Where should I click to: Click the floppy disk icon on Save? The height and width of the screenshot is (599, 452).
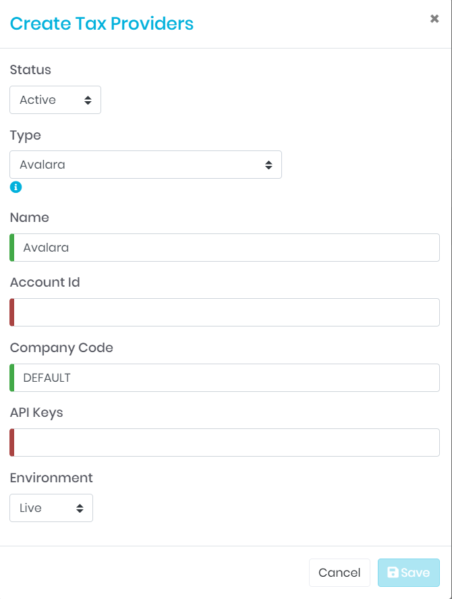click(393, 573)
